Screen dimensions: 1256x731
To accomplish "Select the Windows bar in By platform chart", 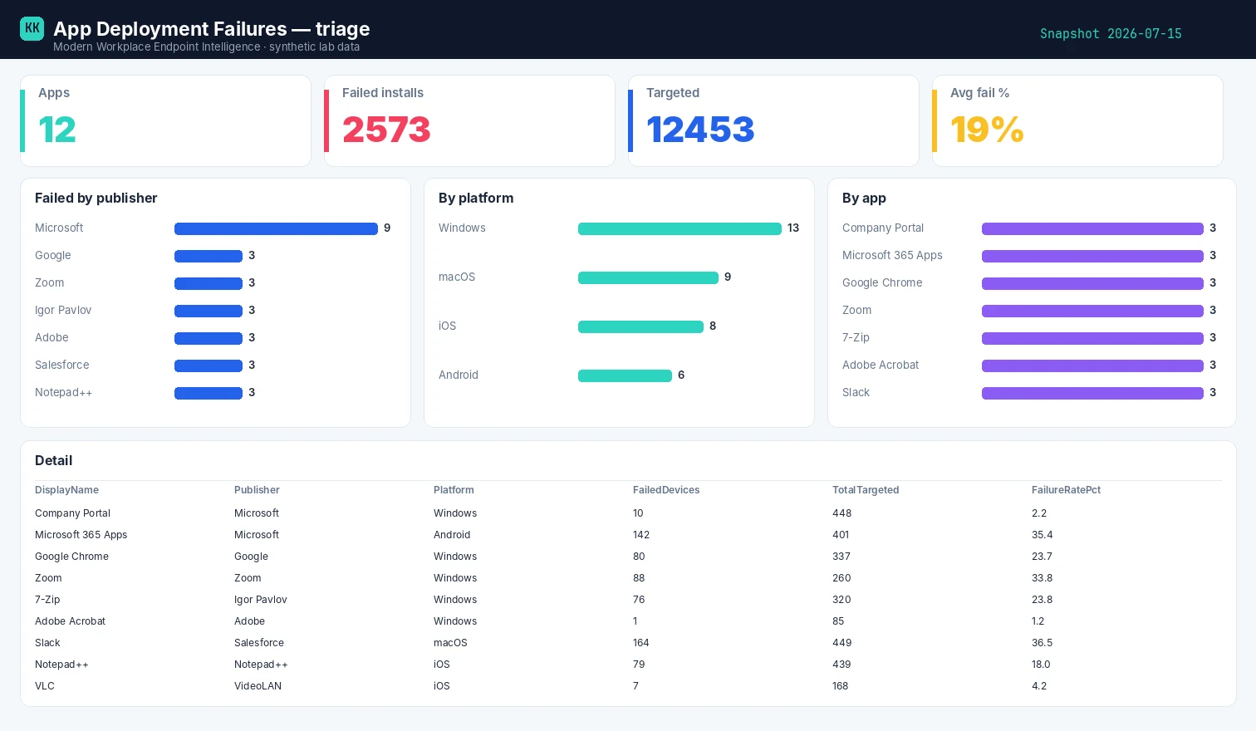I will tap(680, 228).
